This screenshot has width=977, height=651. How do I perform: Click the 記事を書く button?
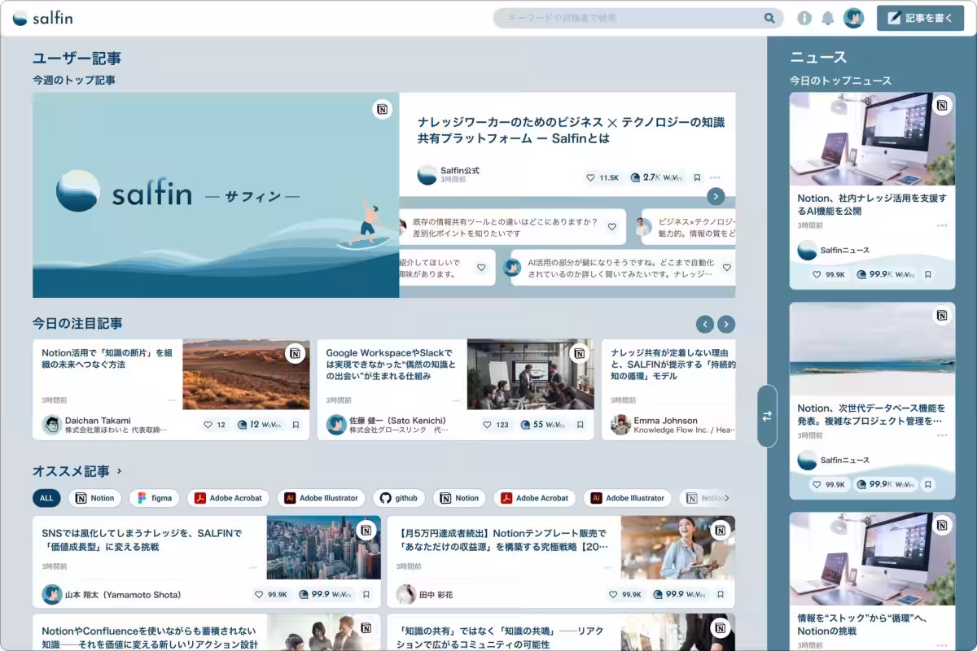pyautogui.click(x=920, y=18)
